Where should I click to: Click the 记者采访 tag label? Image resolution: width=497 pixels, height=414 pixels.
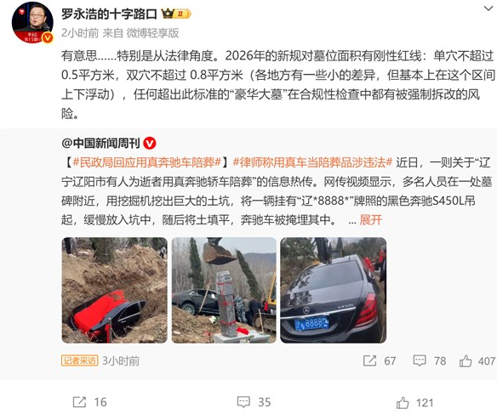pyautogui.click(x=80, y=360)
